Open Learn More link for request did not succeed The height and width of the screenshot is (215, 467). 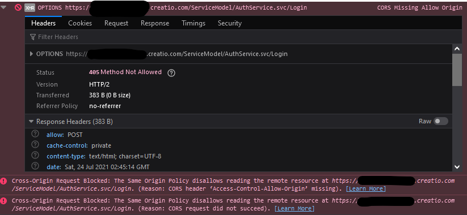point(294,208)
